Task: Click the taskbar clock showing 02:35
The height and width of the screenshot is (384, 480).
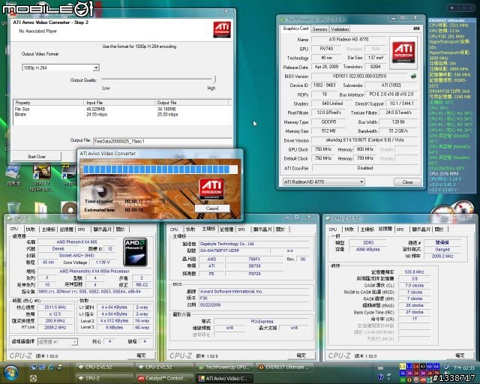Action: (x=464, y=367)
